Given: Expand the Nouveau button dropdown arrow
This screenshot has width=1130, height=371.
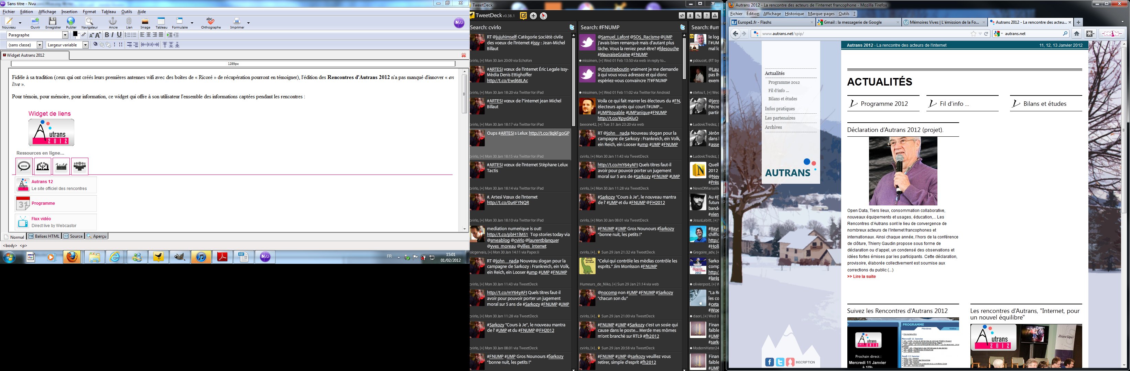Looking at the screenshot, I should tap(20, 22).
